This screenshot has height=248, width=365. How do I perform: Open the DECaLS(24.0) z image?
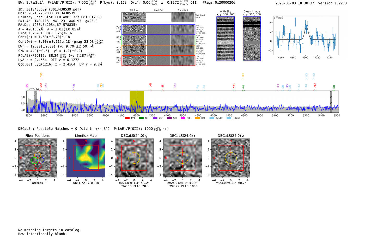231,158
